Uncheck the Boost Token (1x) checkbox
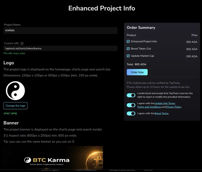 tap(128, 49)
